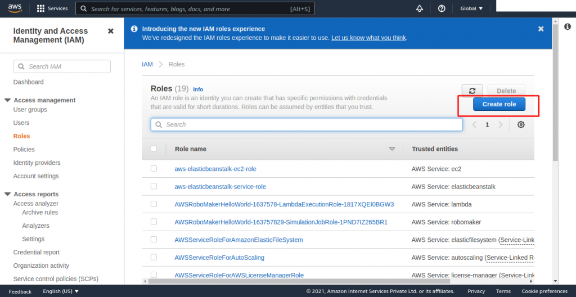The width and height of the screenshot is (576, 297).
Task: Click the Feedback footer link
Action: tap(20, 291)
